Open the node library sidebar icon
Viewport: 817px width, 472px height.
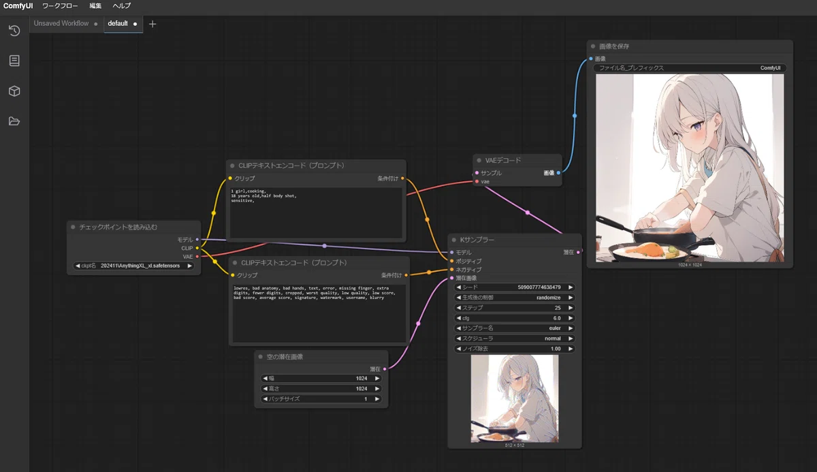click(x=14, y=61)
